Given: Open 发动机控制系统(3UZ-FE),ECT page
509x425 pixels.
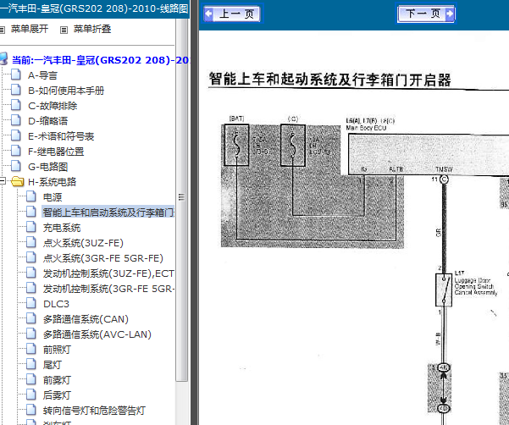Looking at the screenshot, I should click(108, 273).
